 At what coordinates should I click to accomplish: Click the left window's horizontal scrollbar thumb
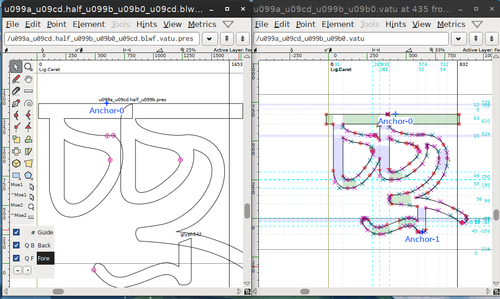pyautogui.click(x=58, y=292)
